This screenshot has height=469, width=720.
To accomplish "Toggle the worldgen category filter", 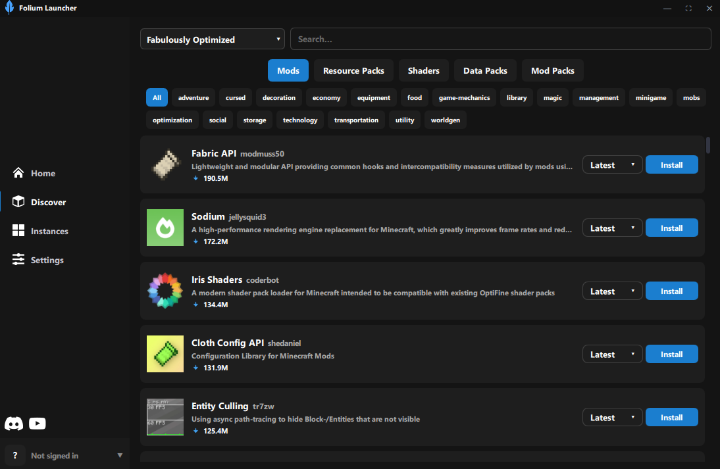I will (x=446, y=120).
